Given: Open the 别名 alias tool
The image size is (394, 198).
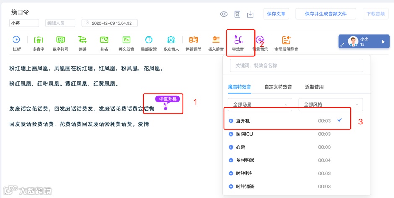Looking at the screenshot, I should pyautogui.click(x=104, y=43).
